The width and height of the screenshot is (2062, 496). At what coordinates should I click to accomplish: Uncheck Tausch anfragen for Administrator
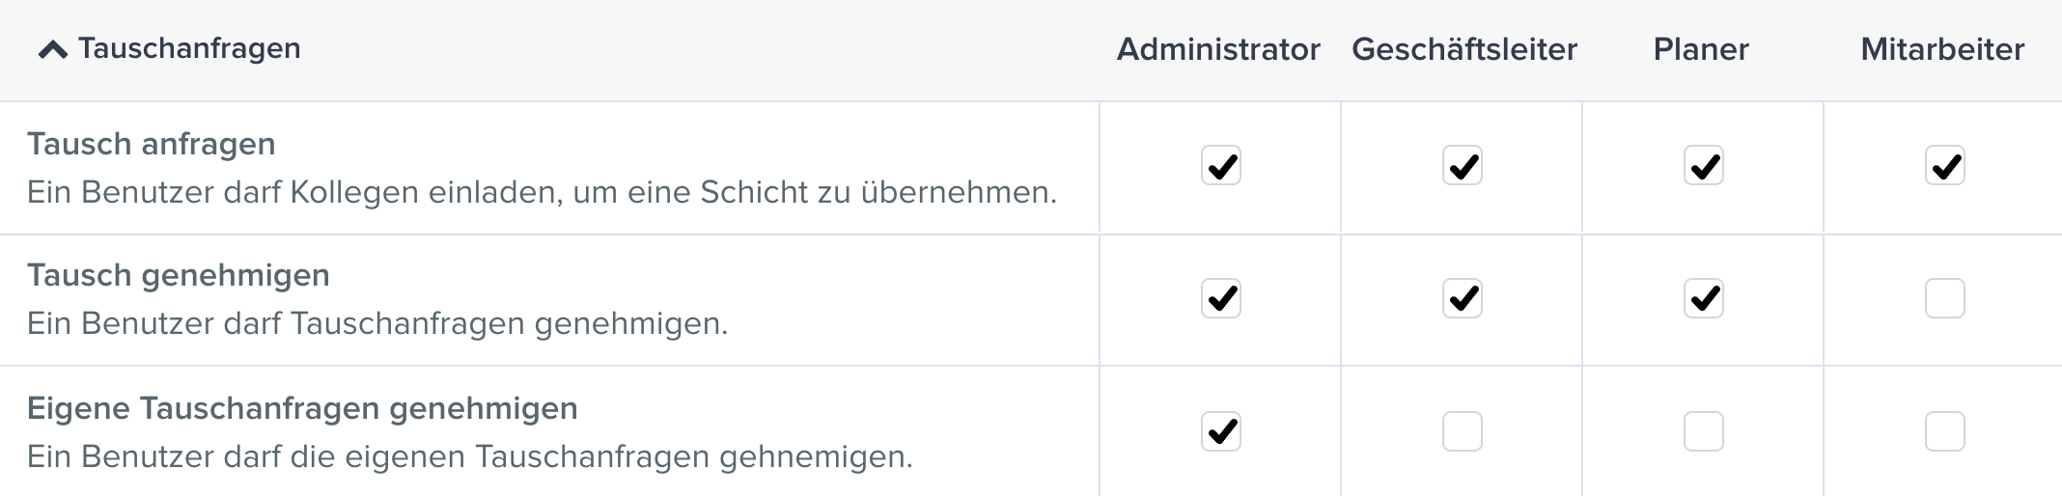[x=1220, y=166]
